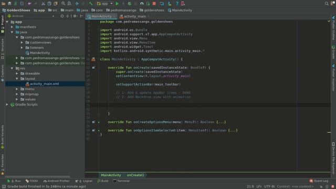336x189 pixels.
Task: Toggle the Structure side panel
Action: coord(2,49)
